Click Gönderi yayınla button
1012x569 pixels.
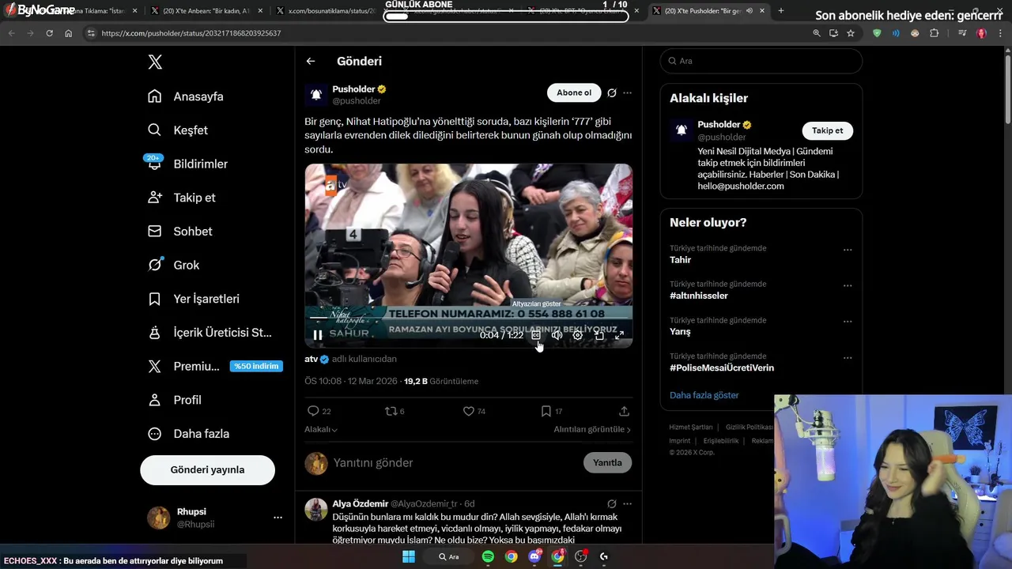tap(207, 469)
